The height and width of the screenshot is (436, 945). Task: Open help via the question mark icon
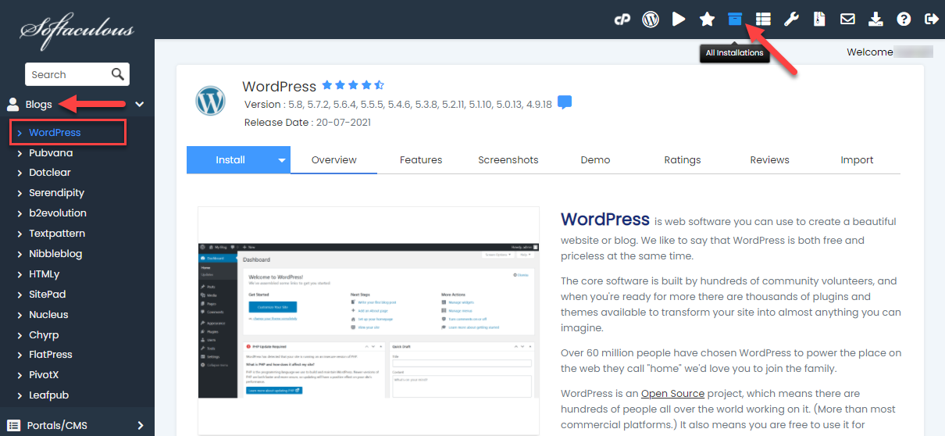coord(904,20)
